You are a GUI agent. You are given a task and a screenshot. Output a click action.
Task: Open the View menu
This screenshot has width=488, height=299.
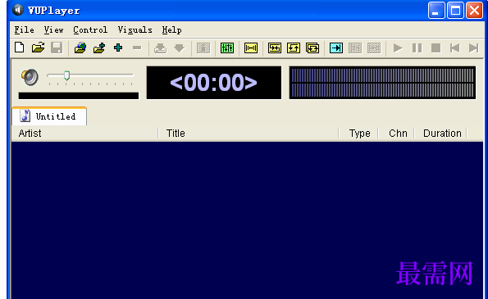(53, 30)
